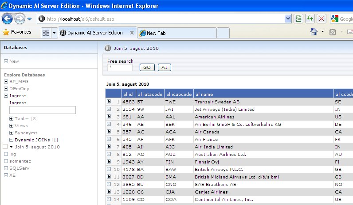This screenshot has width=353, height=205.
Task: Click the Ingress search input box
Action: tap(43, 110)
